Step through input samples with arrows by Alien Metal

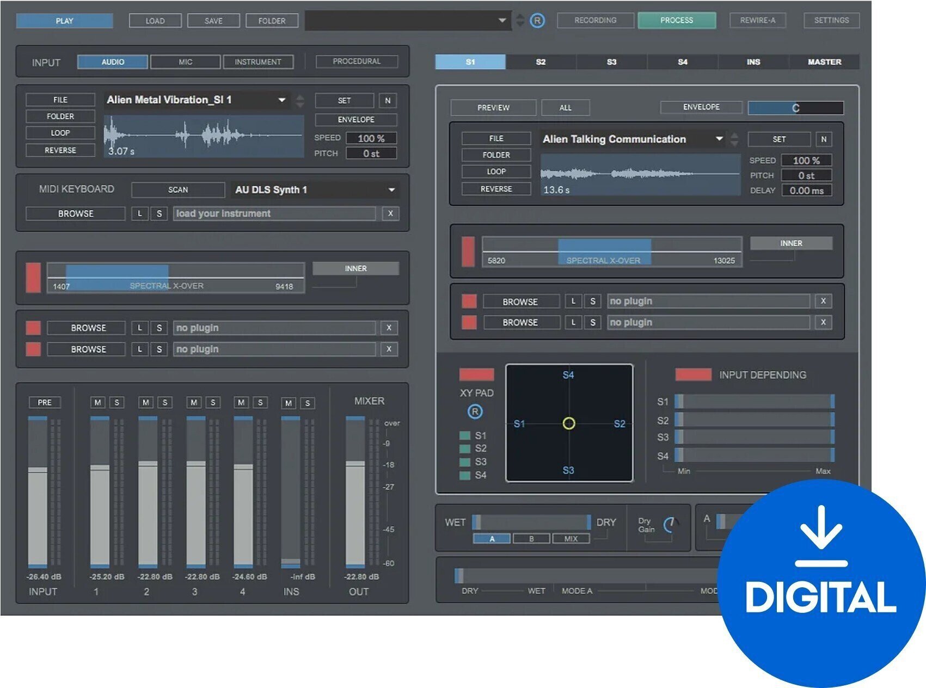tap(299, 101)
